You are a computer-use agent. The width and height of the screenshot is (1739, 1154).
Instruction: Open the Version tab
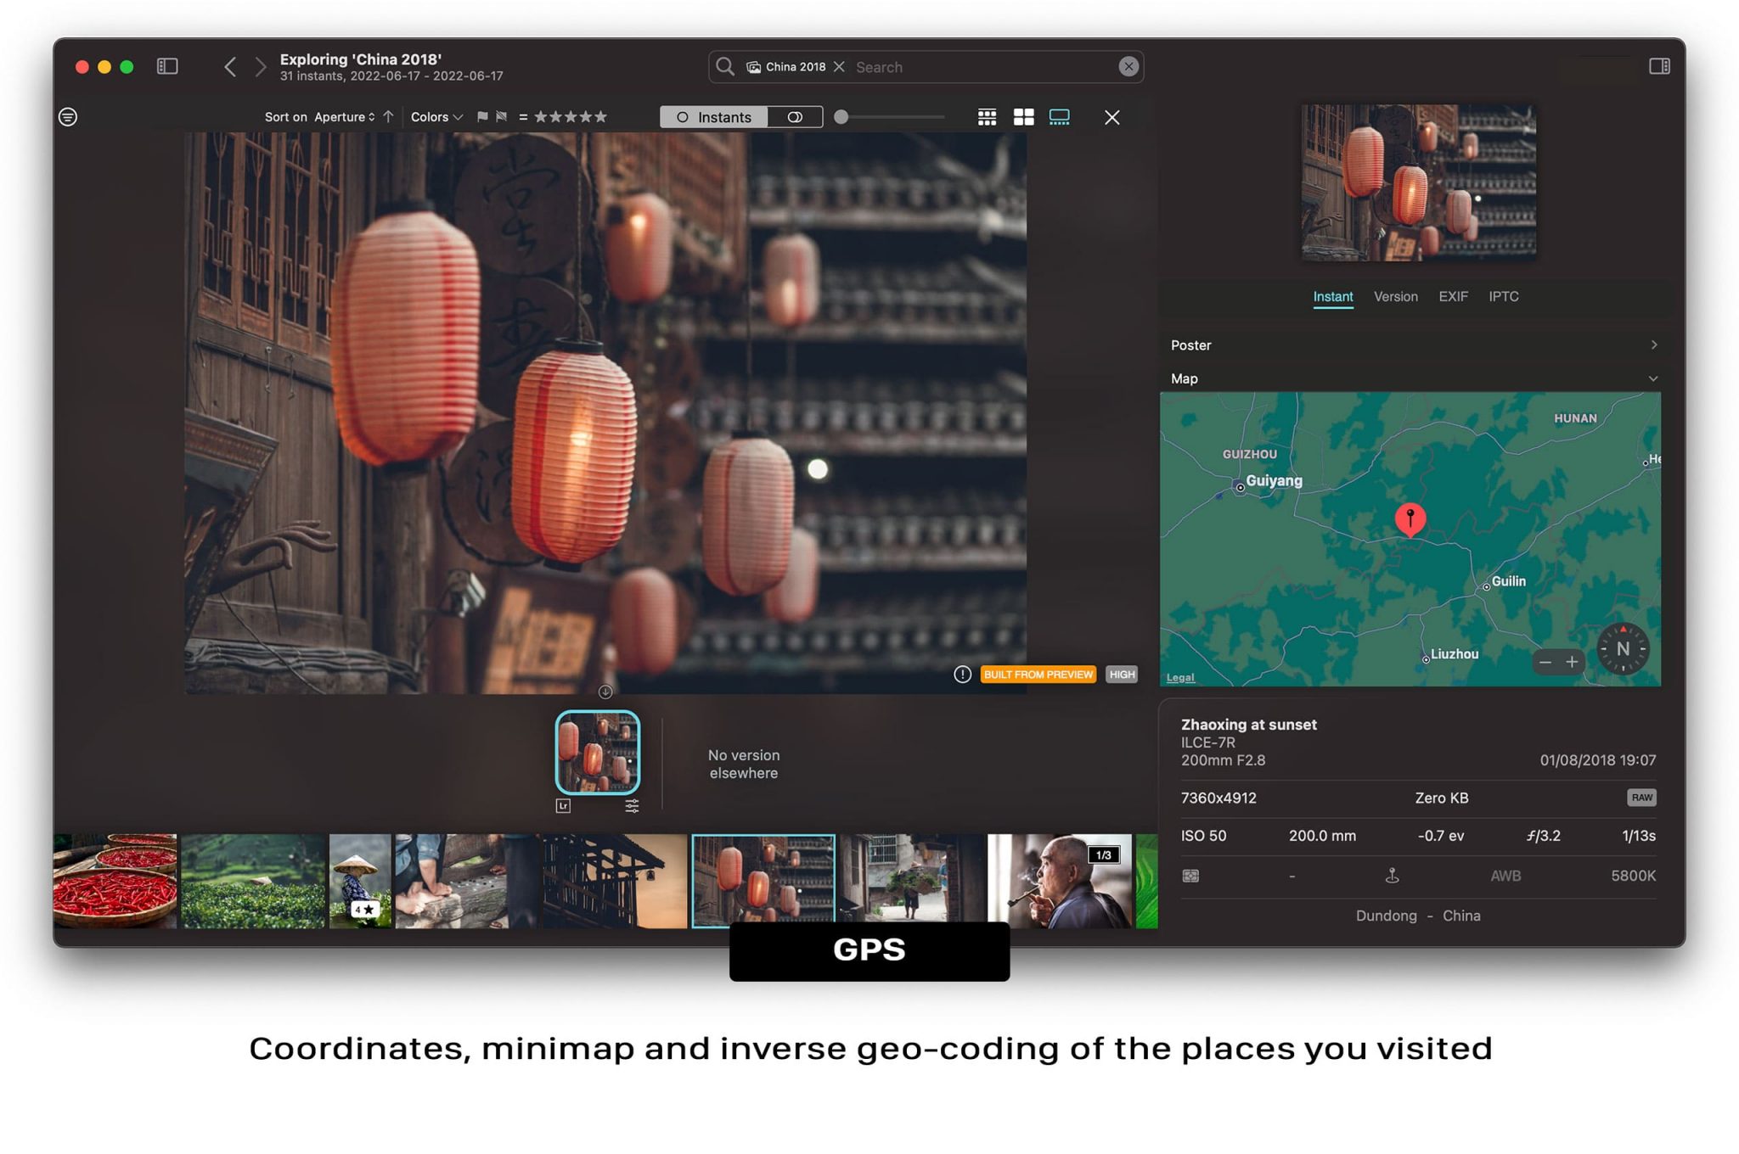point(1396,296)
